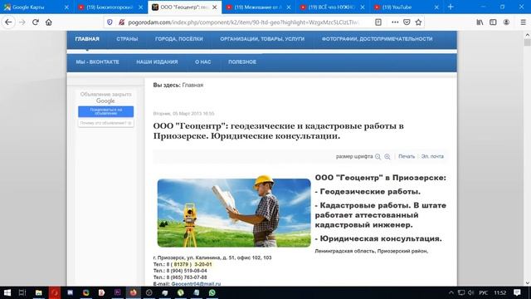Viewport: 531px width, 299px height.
Task: Click the scrollbar down arrow
Action: [528, 283]
